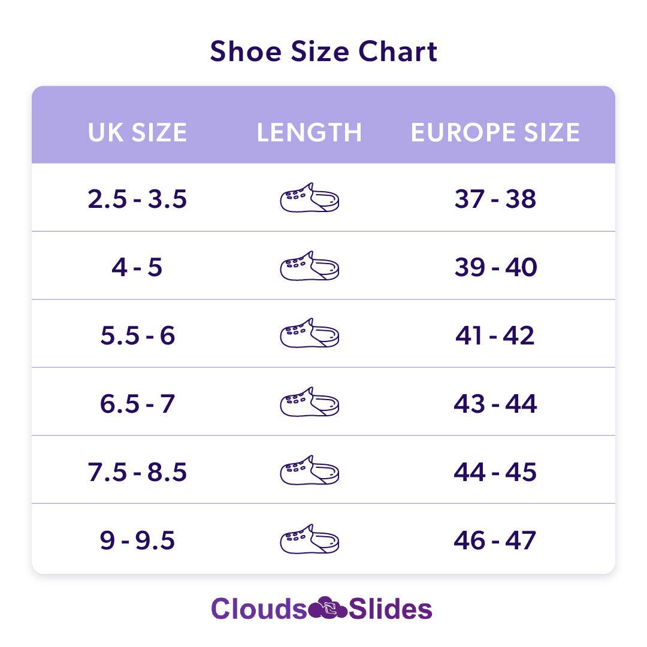
Task: Click the EUROPE SIZE column header
Action: coord(495,132)
